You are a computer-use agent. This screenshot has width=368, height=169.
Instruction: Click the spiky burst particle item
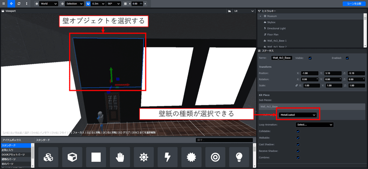[x=191, y=157]
